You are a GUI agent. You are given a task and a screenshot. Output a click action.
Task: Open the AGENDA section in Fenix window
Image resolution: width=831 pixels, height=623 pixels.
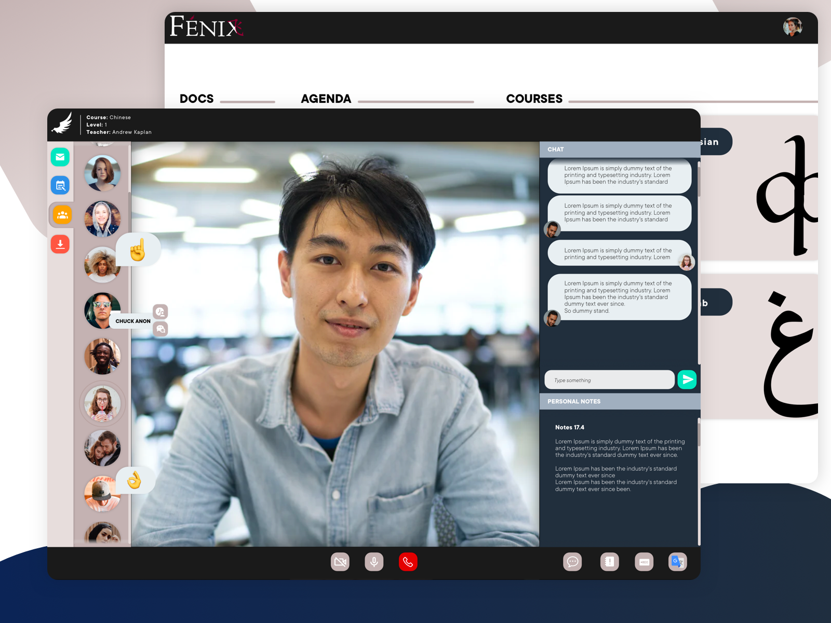pos(326,99)
